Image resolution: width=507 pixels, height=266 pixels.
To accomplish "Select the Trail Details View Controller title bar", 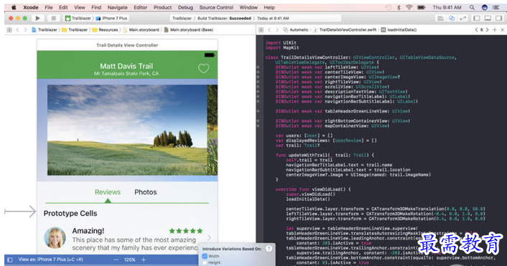I will (127, 45).
